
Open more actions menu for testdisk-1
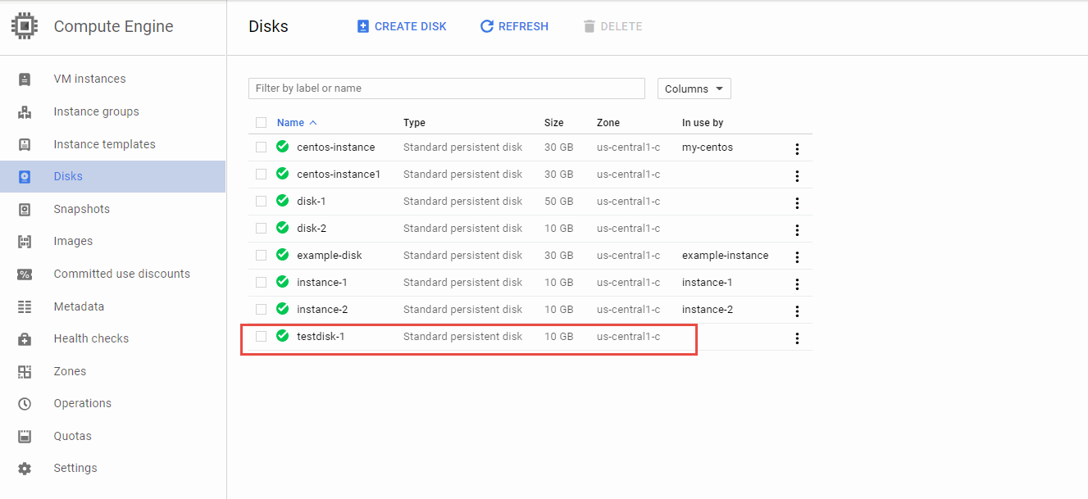pyautogui.click(x=797, y=338)
